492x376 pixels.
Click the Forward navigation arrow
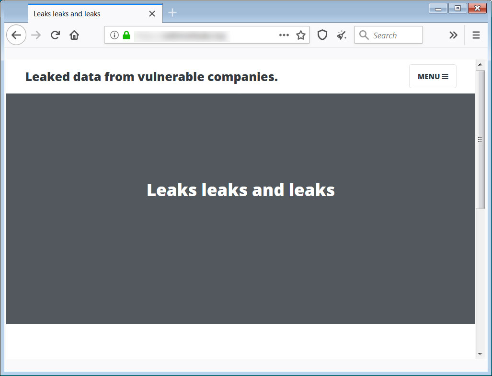pos(36,35)
